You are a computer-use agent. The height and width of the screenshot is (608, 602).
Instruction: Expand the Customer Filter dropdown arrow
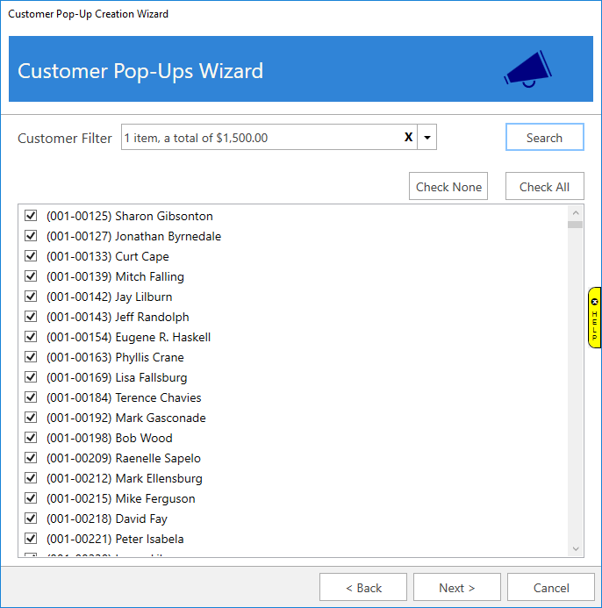[426, 138]
